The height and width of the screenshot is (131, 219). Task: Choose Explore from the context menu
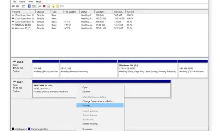tap(100, 91)
